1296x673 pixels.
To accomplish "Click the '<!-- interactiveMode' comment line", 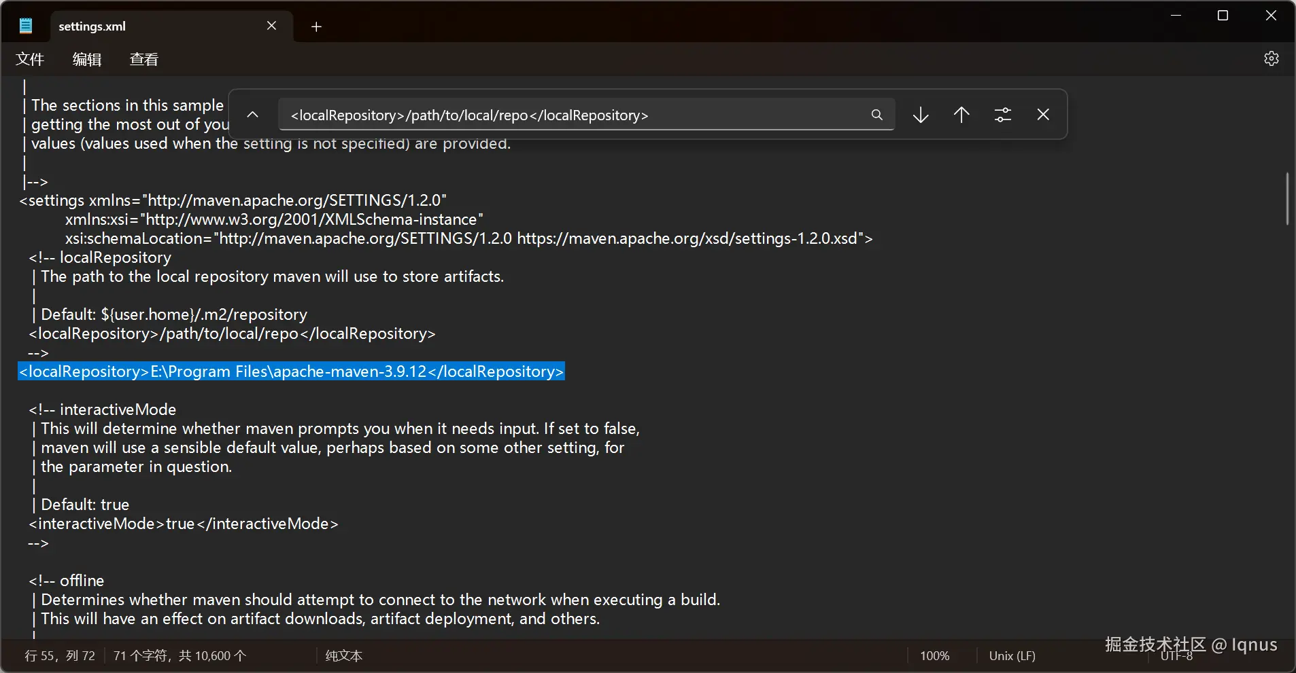I will tap(103, 410).
